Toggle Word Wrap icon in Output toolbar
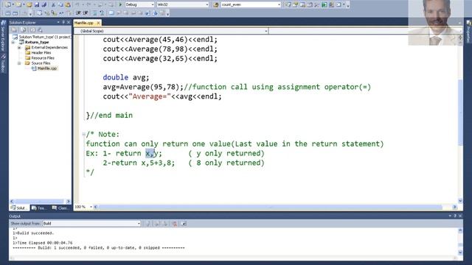The image size is (472, 265). (x=184, y=223)
